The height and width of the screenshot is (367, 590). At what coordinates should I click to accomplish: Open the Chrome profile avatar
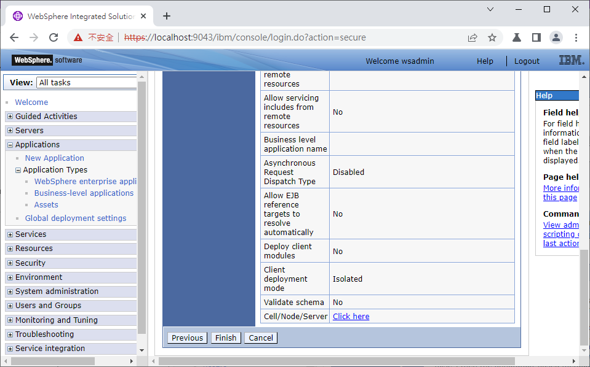coord(556,37)
